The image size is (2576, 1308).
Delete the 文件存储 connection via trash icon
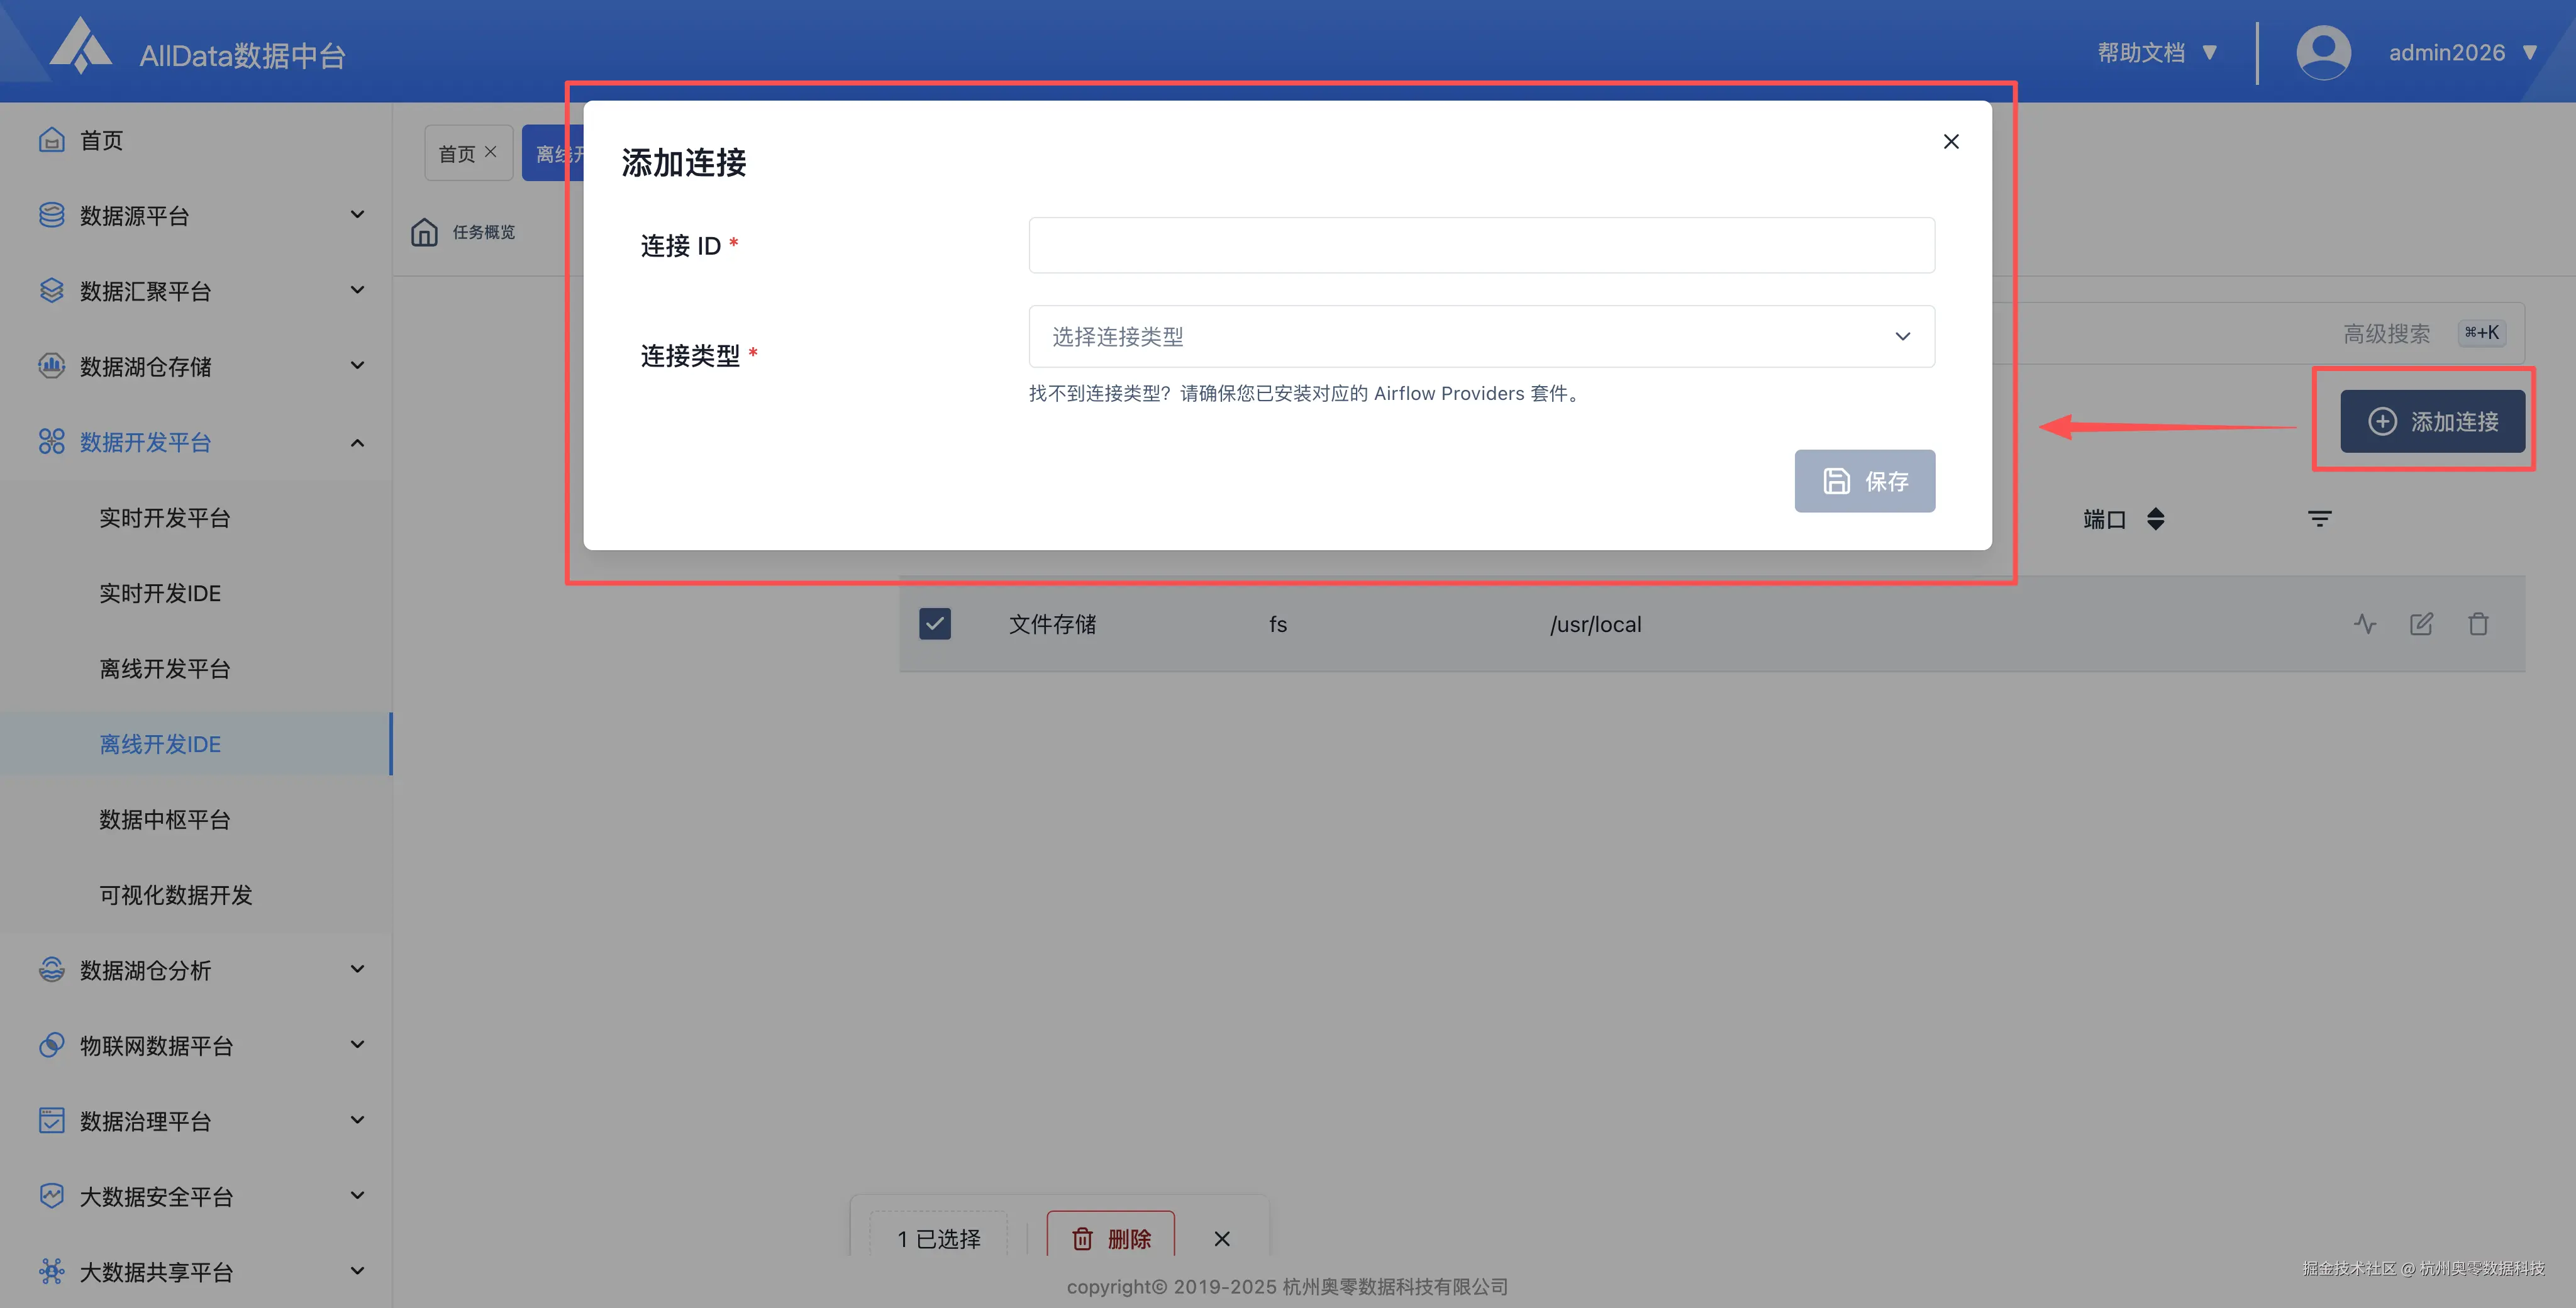pos(2479,623)
